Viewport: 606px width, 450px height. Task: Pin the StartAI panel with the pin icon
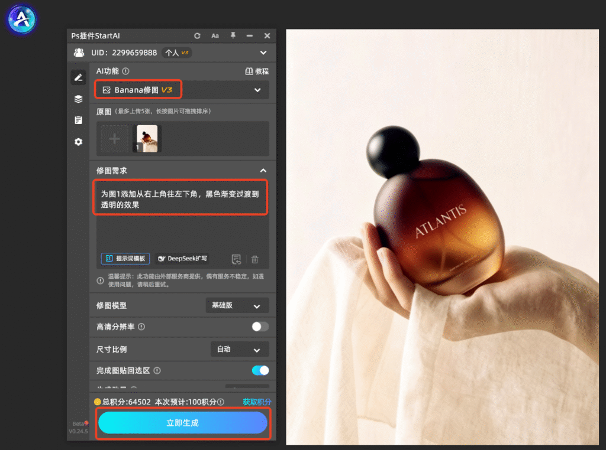(x=233, y=35)
